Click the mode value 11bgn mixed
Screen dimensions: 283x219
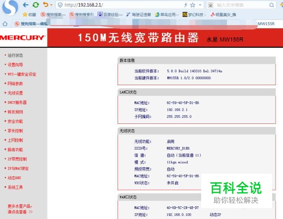[x=177, y=162]
